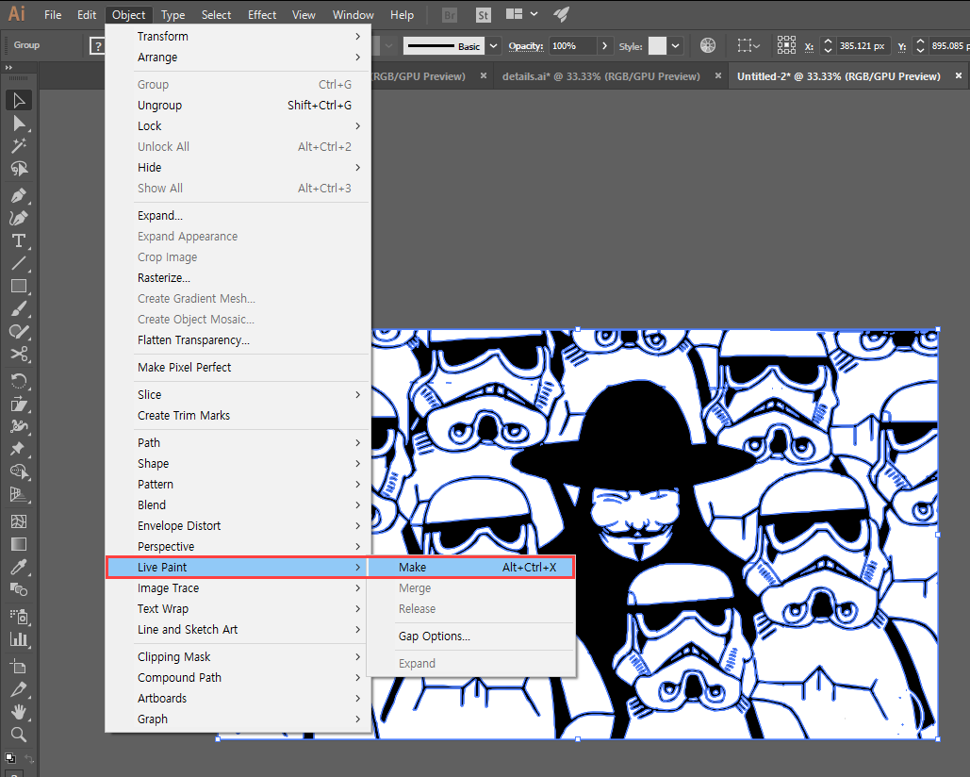Select the Line Segment tool

coord(19,263)
